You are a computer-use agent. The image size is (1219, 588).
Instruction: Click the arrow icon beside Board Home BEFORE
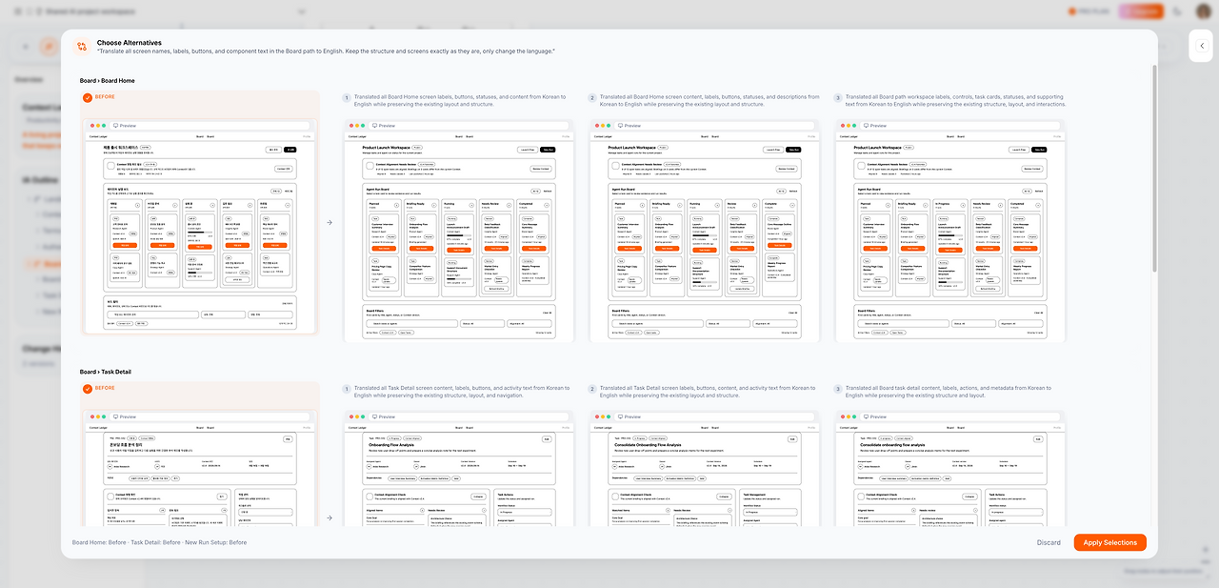330,223
